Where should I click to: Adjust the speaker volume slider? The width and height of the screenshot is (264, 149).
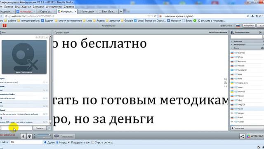click(x=43, y=135)
